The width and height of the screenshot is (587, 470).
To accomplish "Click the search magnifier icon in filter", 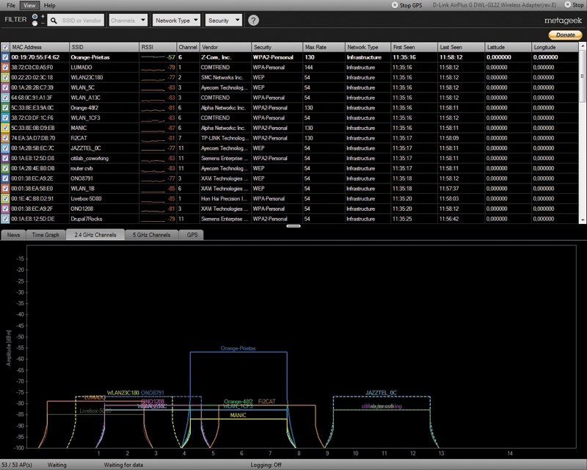I will [54, 21].
